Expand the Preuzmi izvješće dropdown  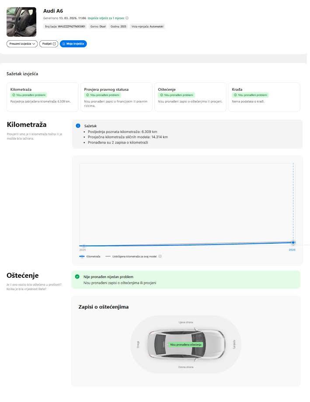click(22, 44)
